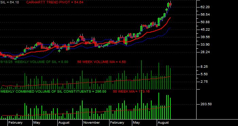Click the 203.50 combined volume axis value

pyautogui.click(x=206, y=104)
